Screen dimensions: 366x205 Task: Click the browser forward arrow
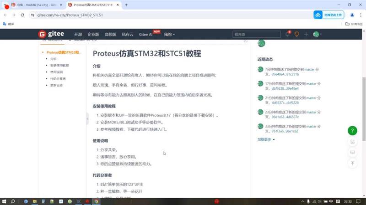pyautogui.click(x=14, y=15)
